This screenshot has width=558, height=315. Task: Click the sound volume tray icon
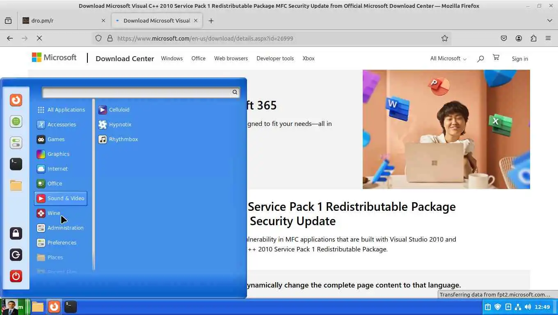[x=528, y=307]
